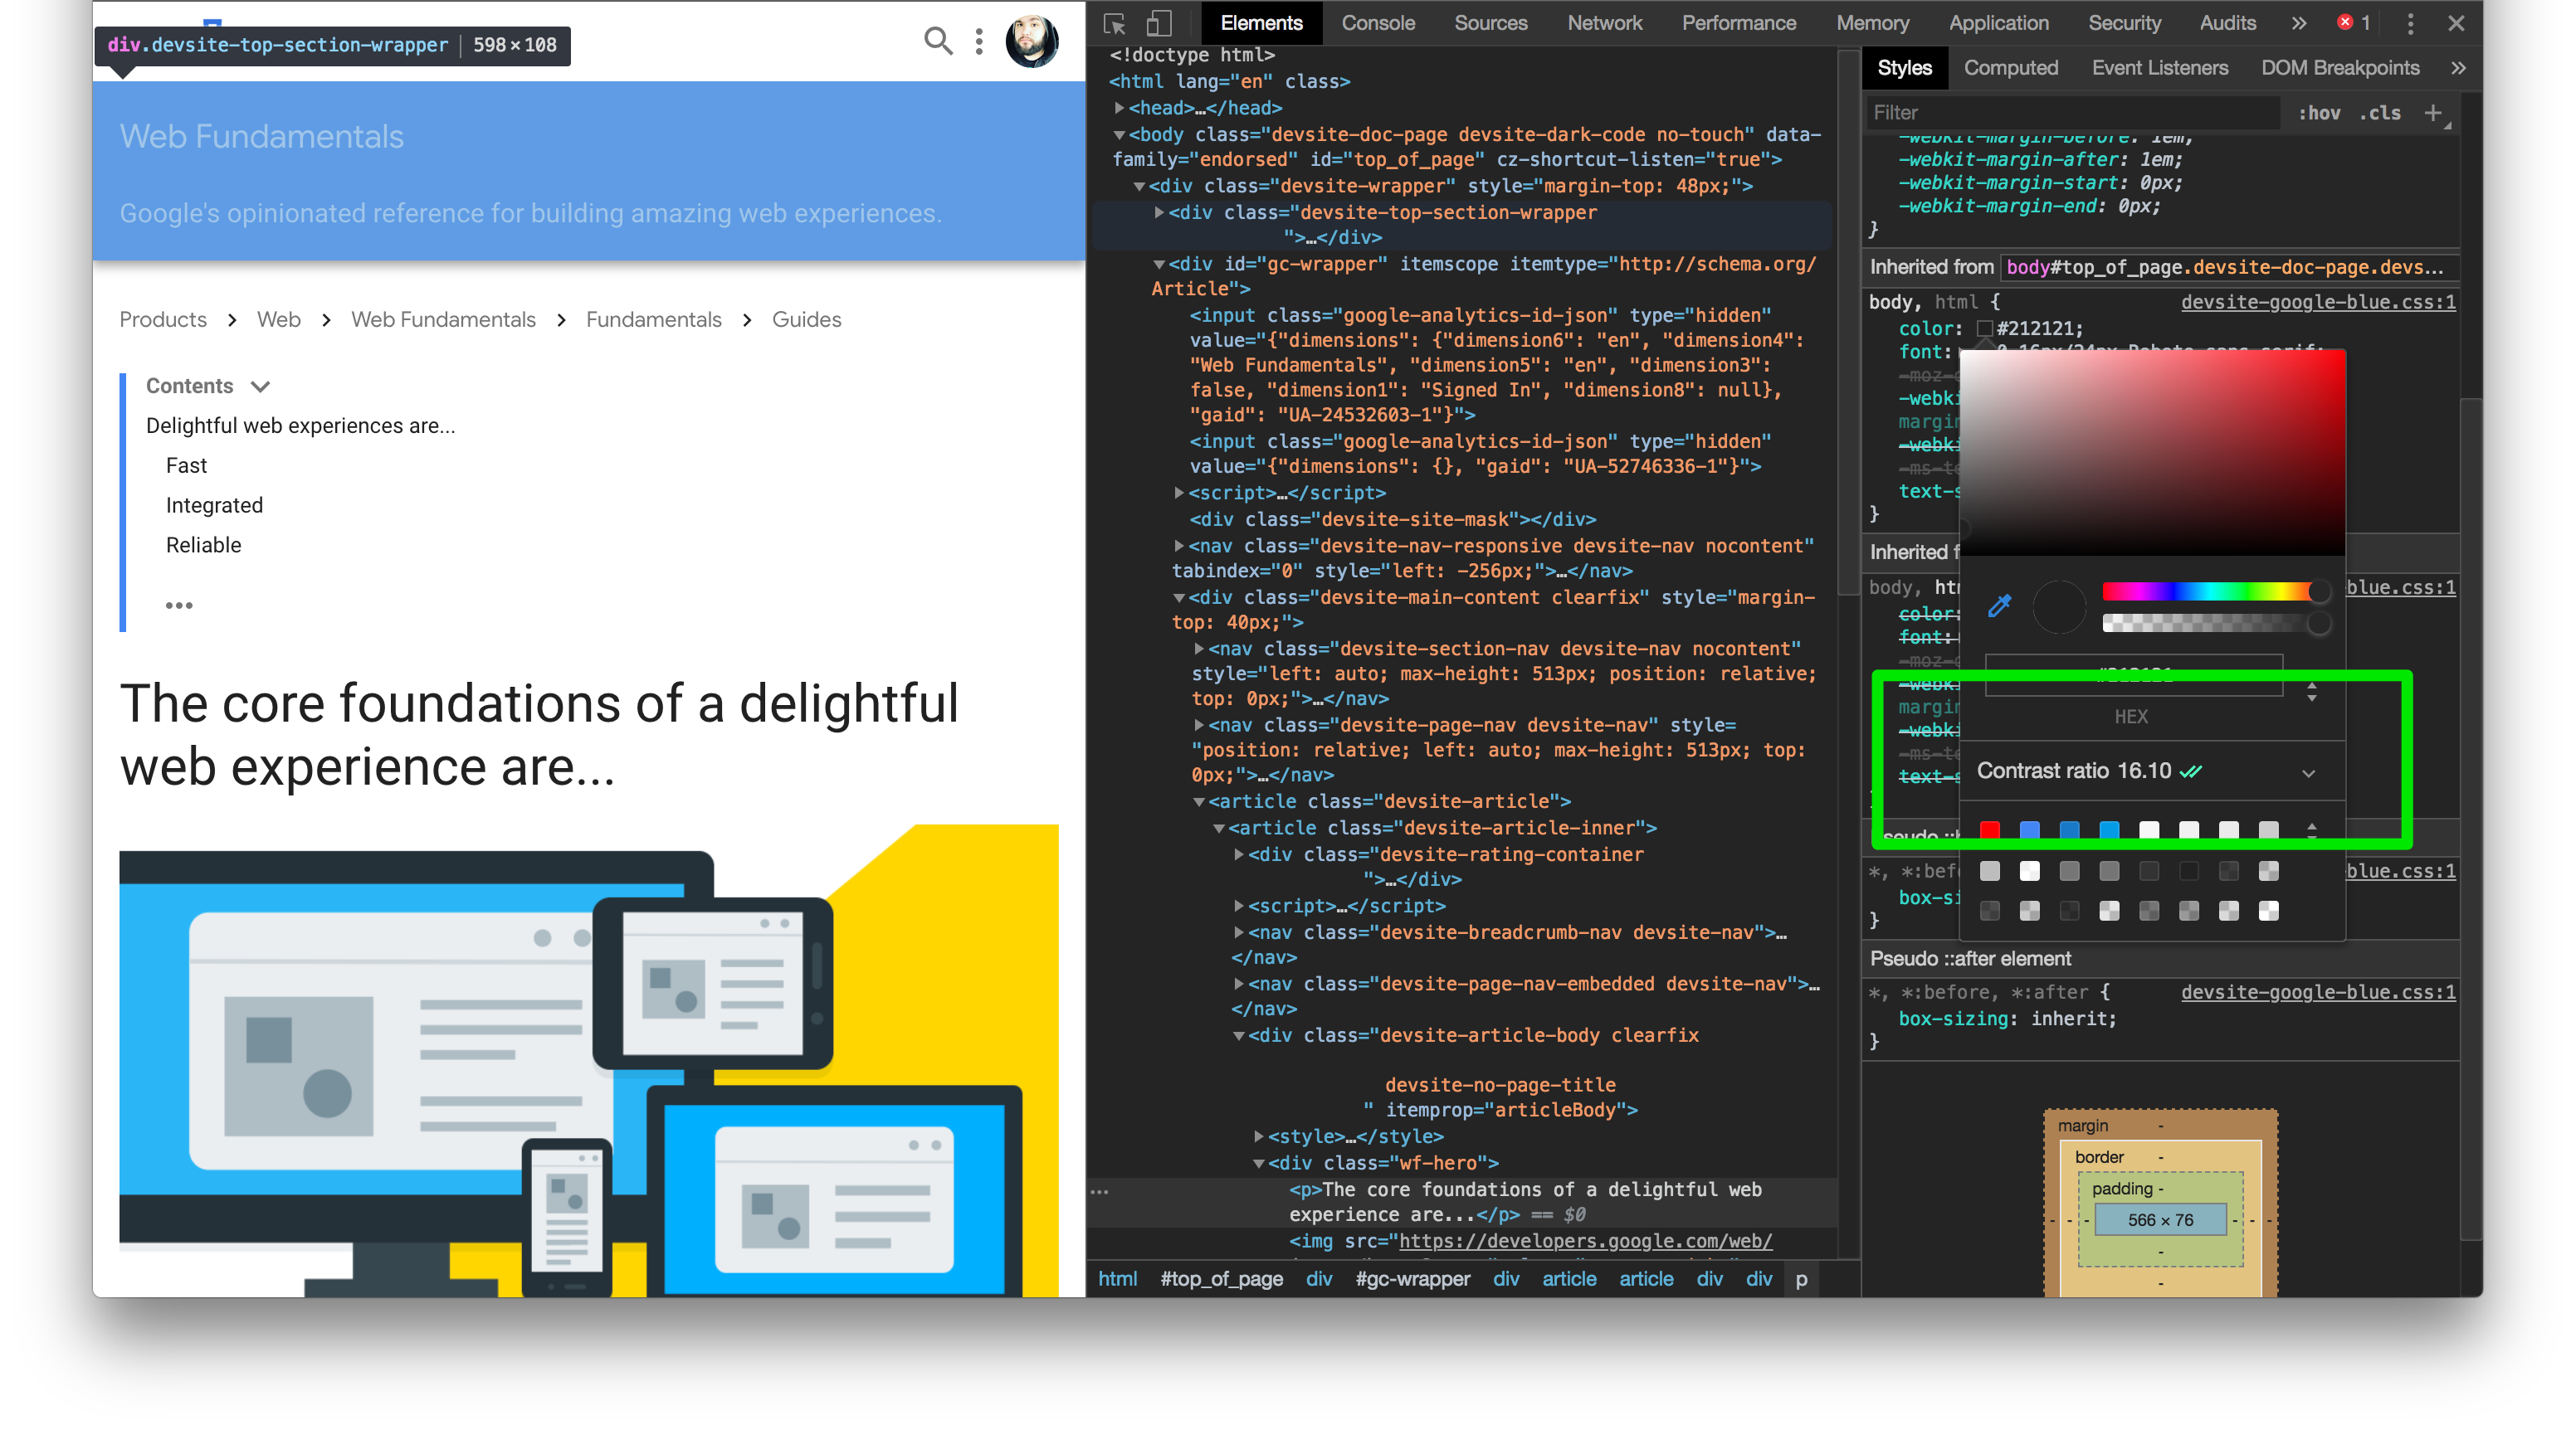
Task: Select the red palette swatch
Action: pyautogui.click(x=1989, y=830)
